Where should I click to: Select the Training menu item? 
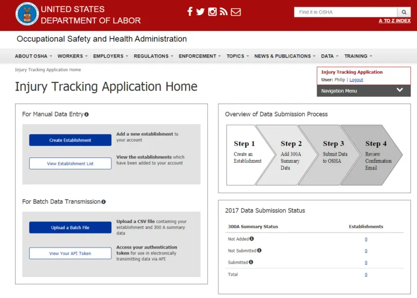tap(358, 56)
